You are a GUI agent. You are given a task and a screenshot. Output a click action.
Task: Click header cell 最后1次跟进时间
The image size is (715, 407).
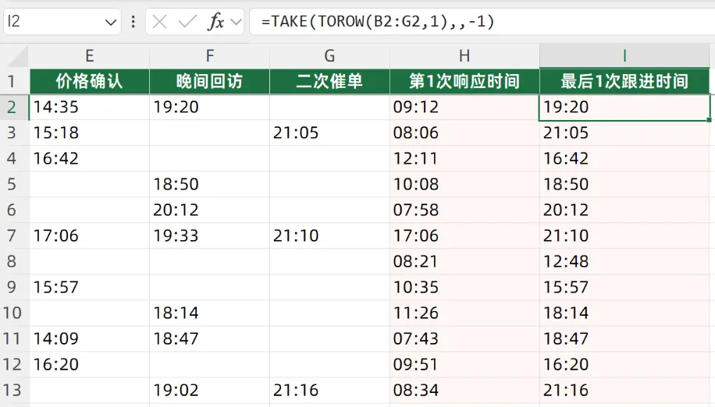tap(624, 82)
